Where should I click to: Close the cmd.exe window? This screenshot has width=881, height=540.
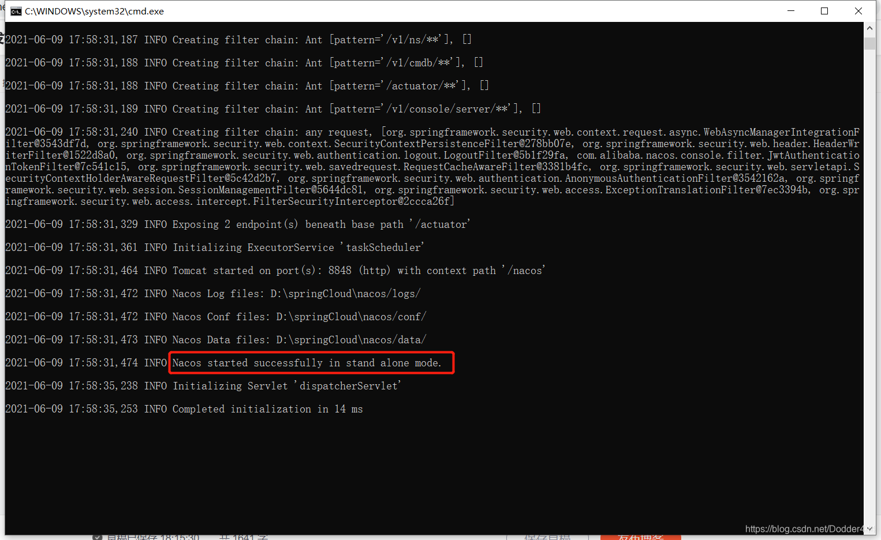858,11
